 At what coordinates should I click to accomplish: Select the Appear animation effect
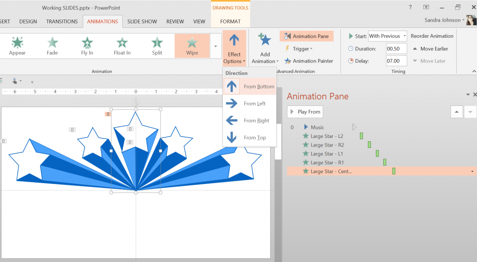coord(17,46)
